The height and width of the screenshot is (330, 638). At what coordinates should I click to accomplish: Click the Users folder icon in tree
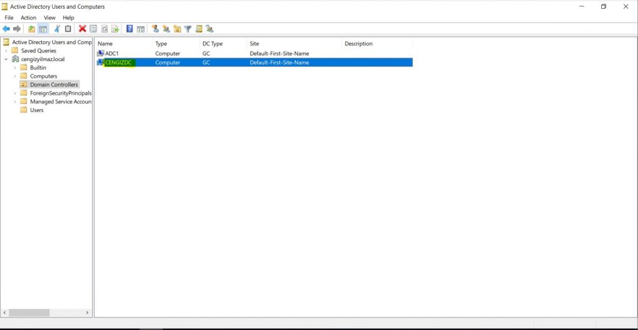tap(24, 110)
